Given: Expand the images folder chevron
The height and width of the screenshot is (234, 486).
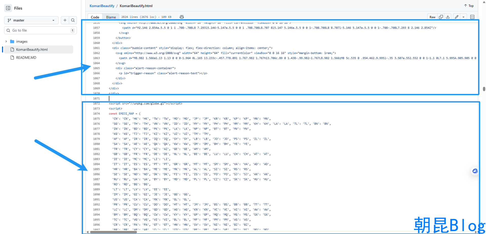Looking at the screenshot, I should (6, 41).
